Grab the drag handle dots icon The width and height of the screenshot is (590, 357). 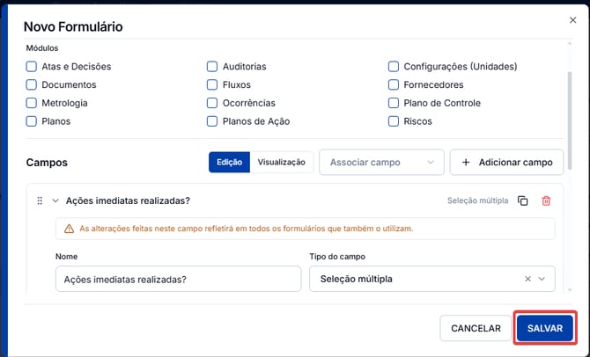(40, 201)
